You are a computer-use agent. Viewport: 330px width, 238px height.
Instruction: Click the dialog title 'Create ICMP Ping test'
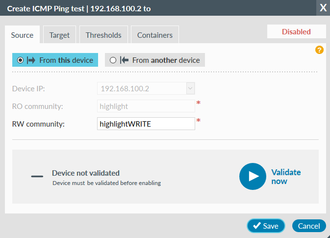click(46, 9)
